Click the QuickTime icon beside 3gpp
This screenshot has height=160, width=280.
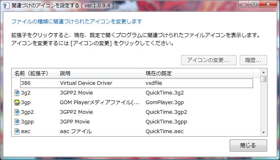click(17, 122)
